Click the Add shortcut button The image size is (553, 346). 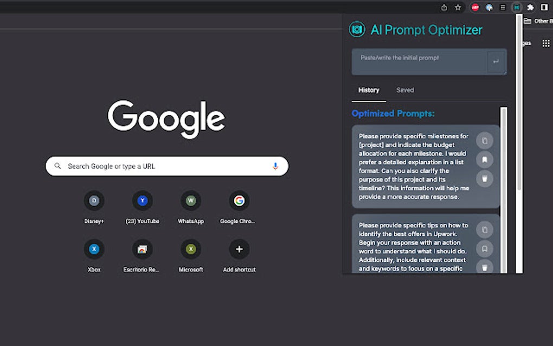(239, 249)
